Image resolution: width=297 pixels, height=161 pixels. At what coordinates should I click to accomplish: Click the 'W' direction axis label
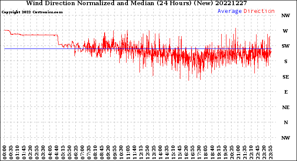285,31
